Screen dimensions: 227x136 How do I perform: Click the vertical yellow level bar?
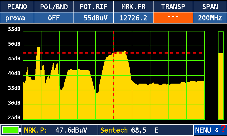pos(221,76)
